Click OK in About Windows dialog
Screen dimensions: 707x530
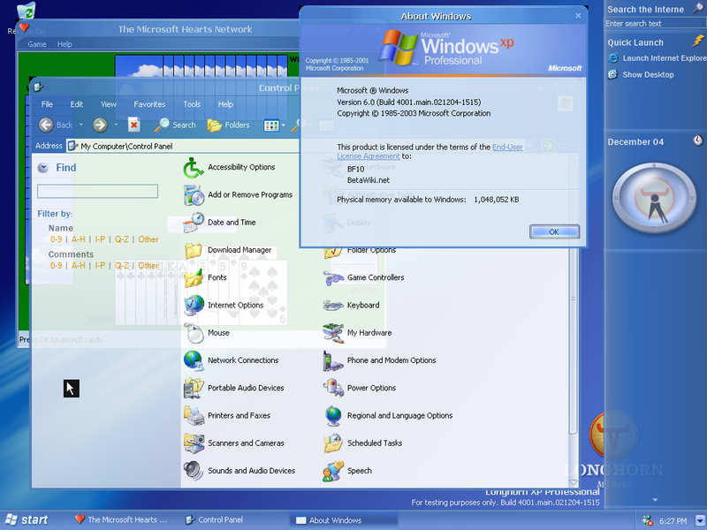coord(554,231)
